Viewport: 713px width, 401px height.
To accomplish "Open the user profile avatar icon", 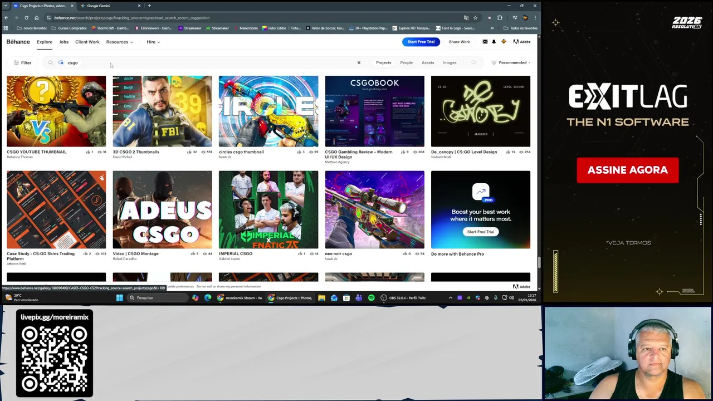I will tap(504, 42).
